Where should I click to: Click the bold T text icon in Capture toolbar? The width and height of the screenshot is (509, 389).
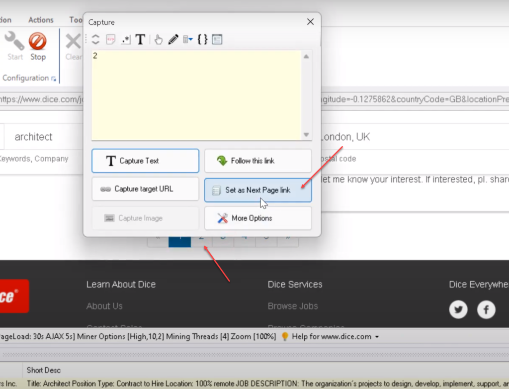141,40
